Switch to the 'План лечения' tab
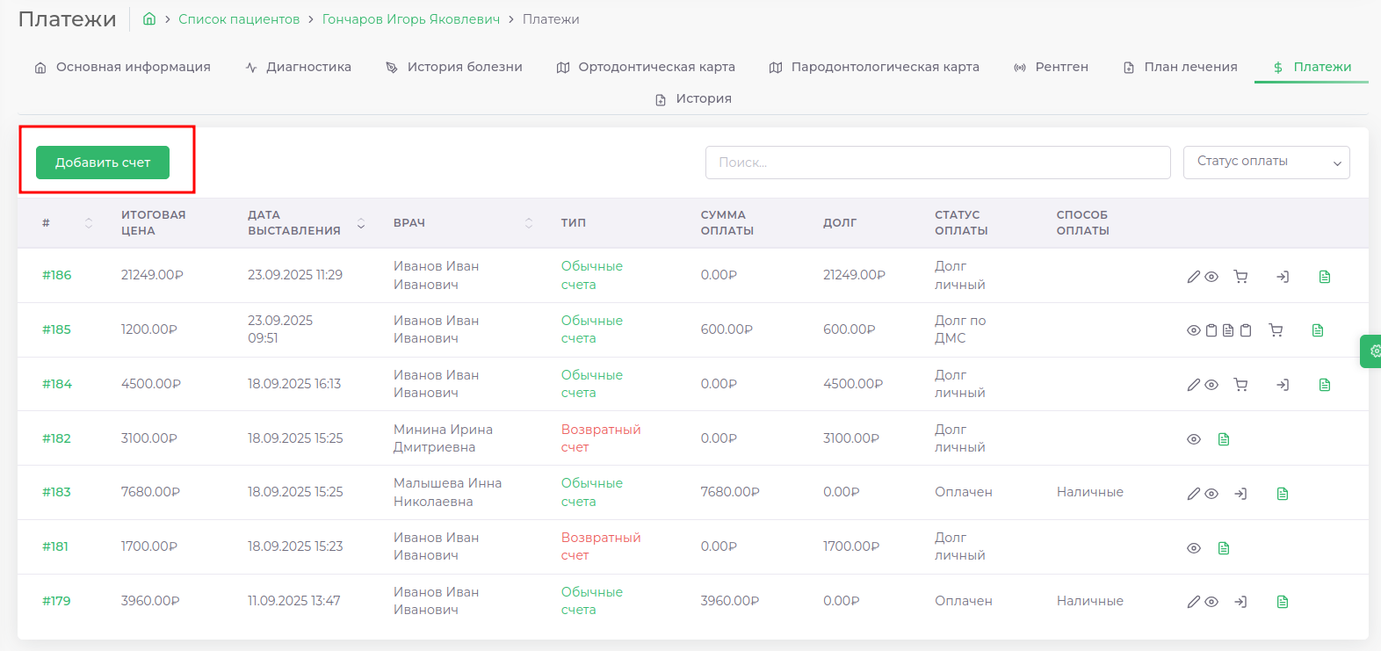 [x=1180, y=67]
